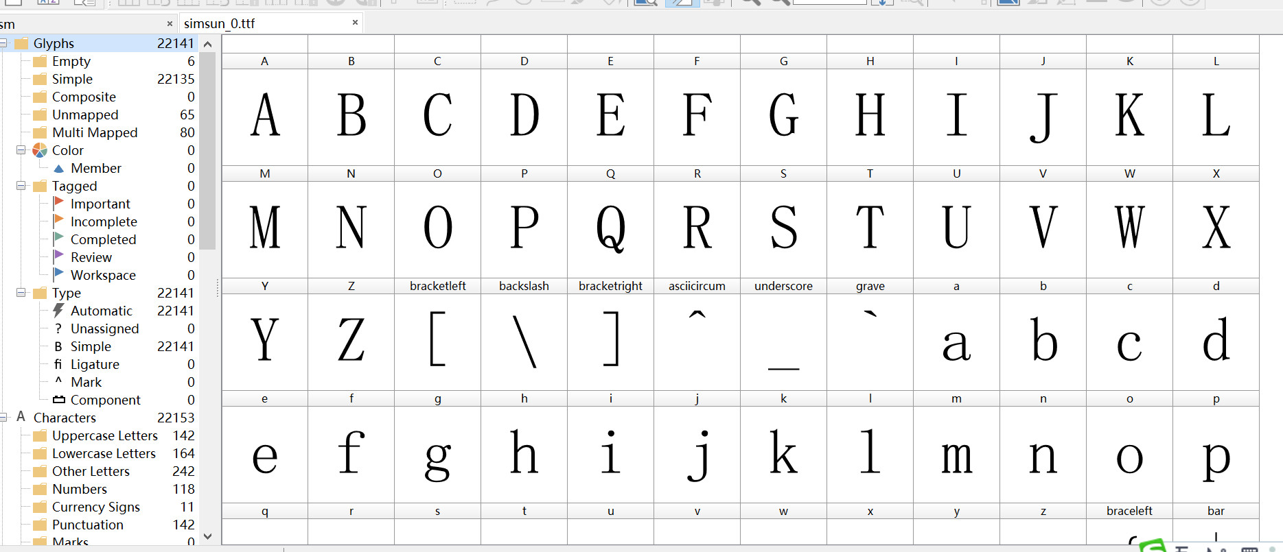Select the lowercase j glyph cell
The height and width of the screenshot is (552, 1283).
(697, 447)
